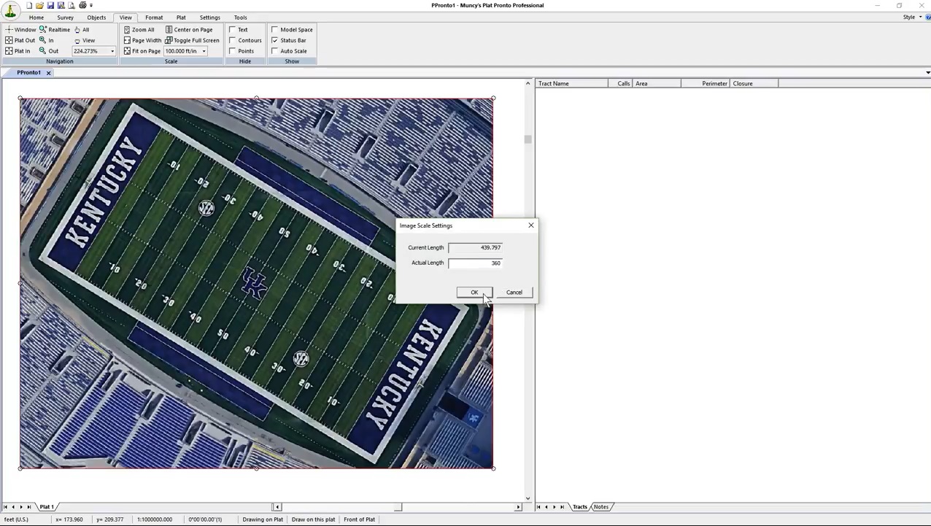This screenshot has height=526, width=931.
Task: Close the Image Scale Settings dialog
Action: [x=531, y=225]
